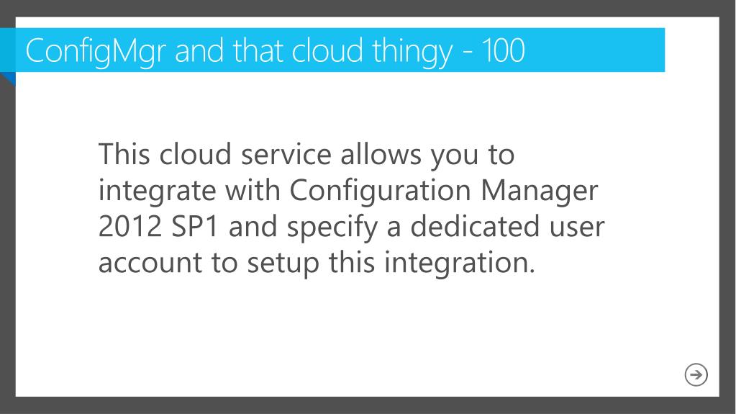Click the dash before 100 in title
The image size is (736, 414).
tap(468, 53)
